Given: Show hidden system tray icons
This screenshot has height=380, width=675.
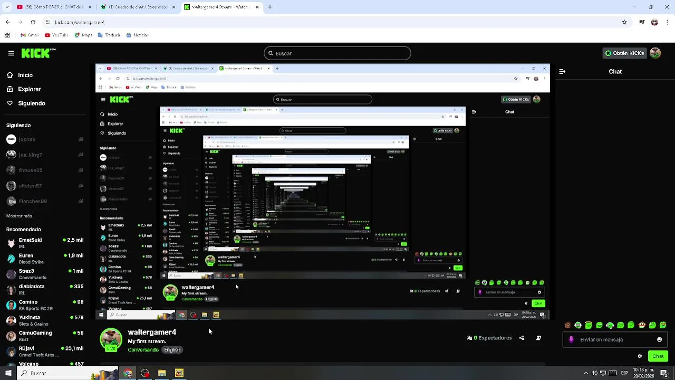Looking at the screenshot, I should (587, 373).
